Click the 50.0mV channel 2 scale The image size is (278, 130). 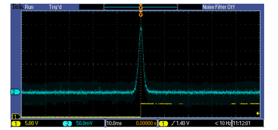tap(84, 123)
